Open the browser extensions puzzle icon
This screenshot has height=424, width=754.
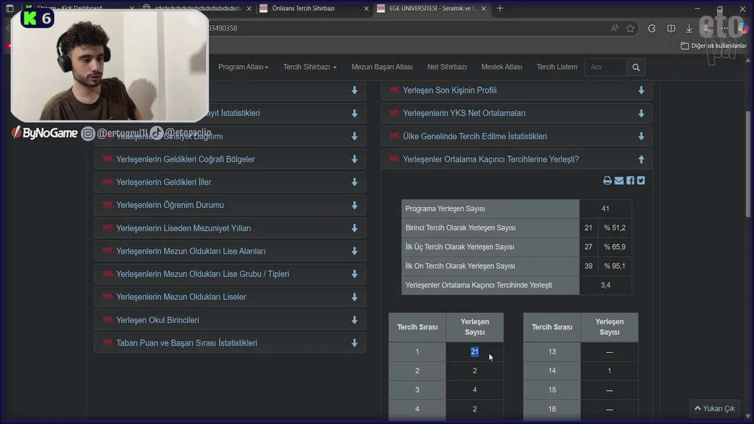tap(652, 28)
